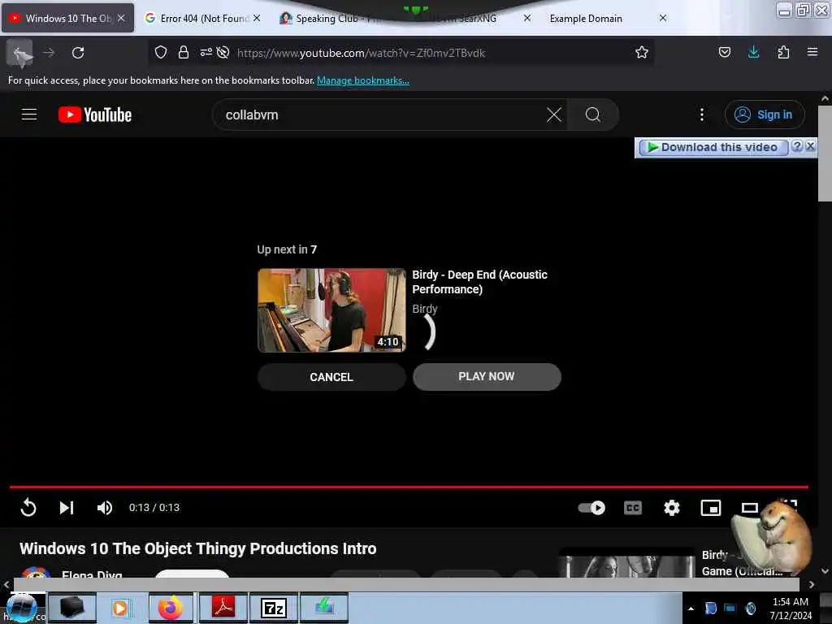Toggle closed captions CC button
The image size is (832, 624).
click(632, 508)
